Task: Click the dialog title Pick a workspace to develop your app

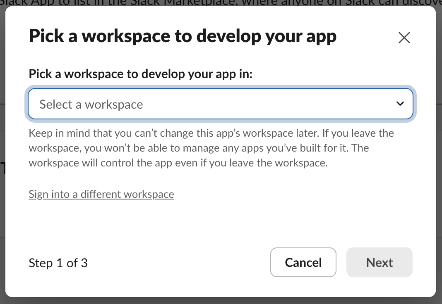Action: coord(183,36)
